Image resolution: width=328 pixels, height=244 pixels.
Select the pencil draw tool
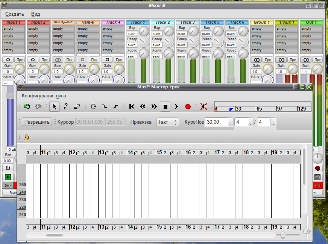(65, 106)
